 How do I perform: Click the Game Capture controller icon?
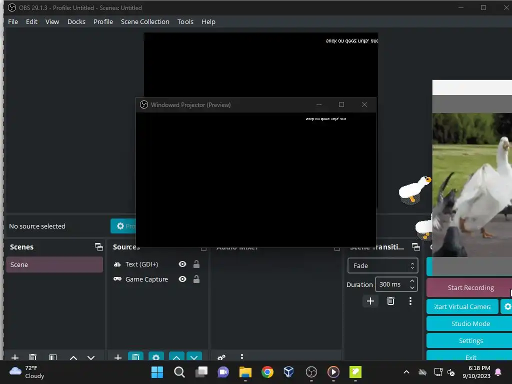[x=117, y=279]
